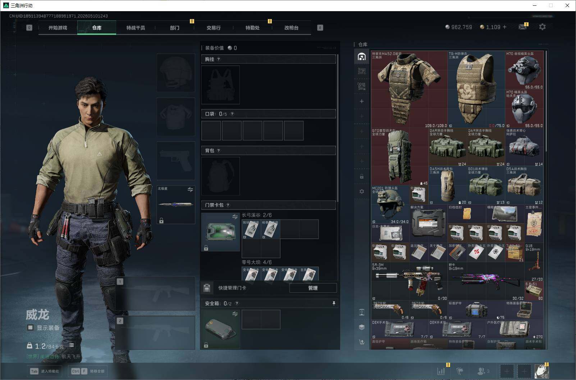Image resolution: width=576 pixels, height=380 pixels.
Task: Click the 转移全部 button
Action: pos(88,371)
